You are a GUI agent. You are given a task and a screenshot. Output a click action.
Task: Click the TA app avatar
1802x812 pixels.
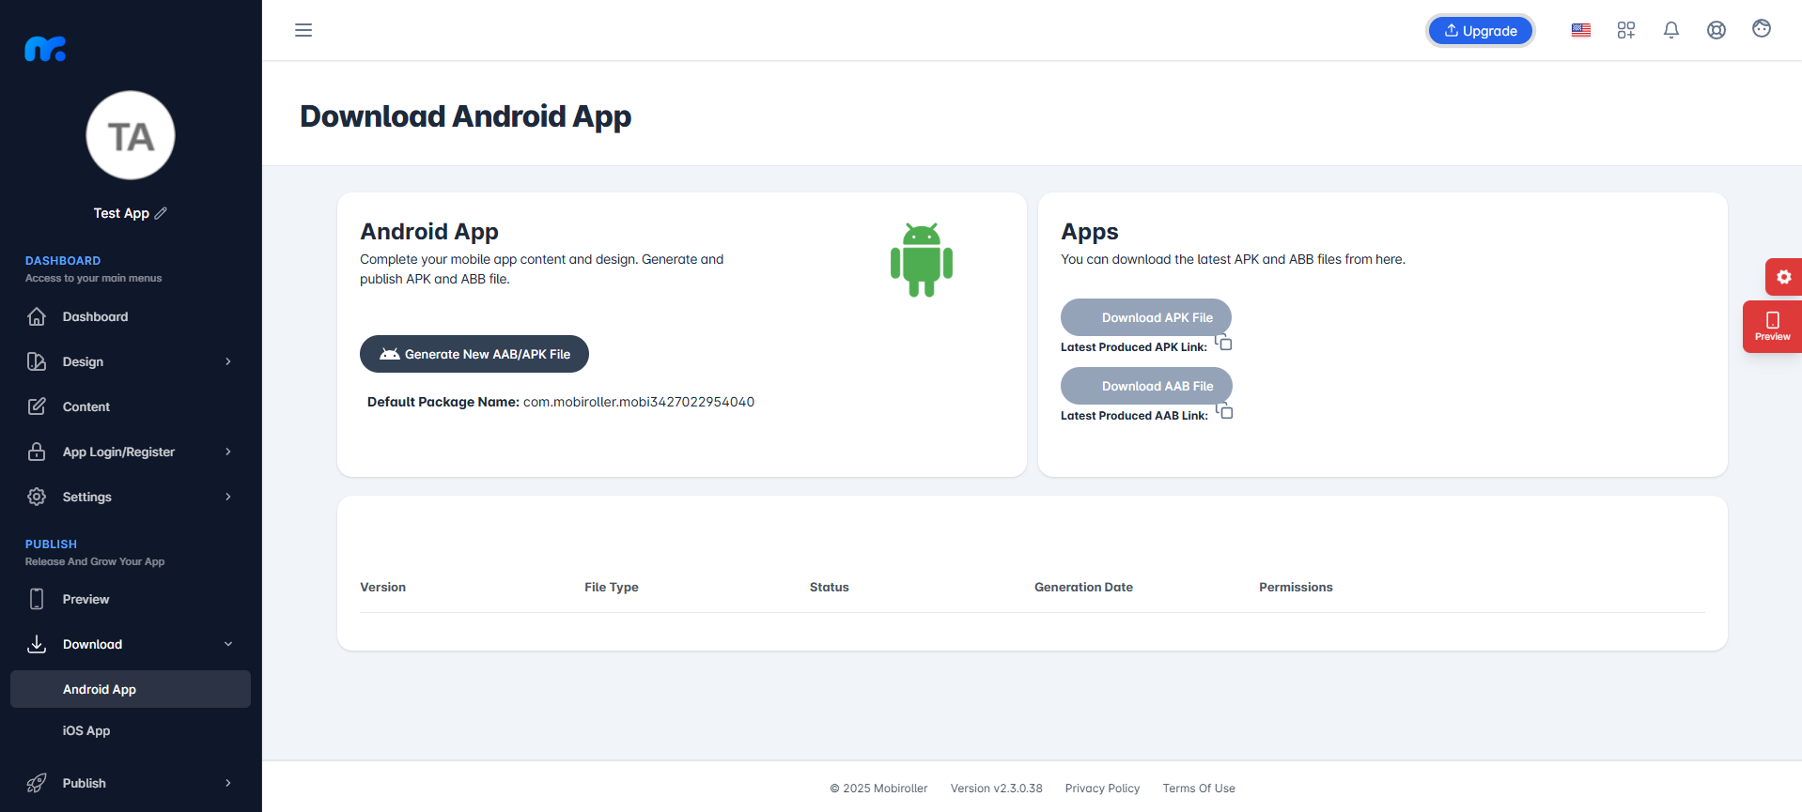point(131,135)
